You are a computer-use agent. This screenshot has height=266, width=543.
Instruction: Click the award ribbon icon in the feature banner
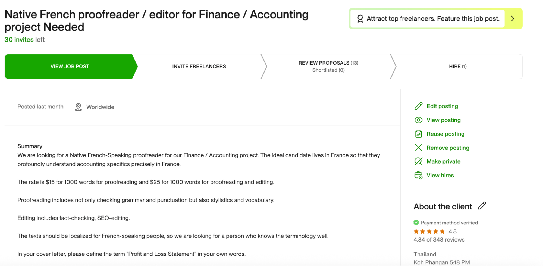[x=360, y=19]
